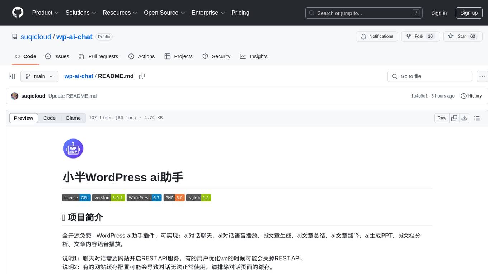Screen dimensions: 488x274
Task: Click the WP ai助手 logo image
Action: tap(73, 148)
